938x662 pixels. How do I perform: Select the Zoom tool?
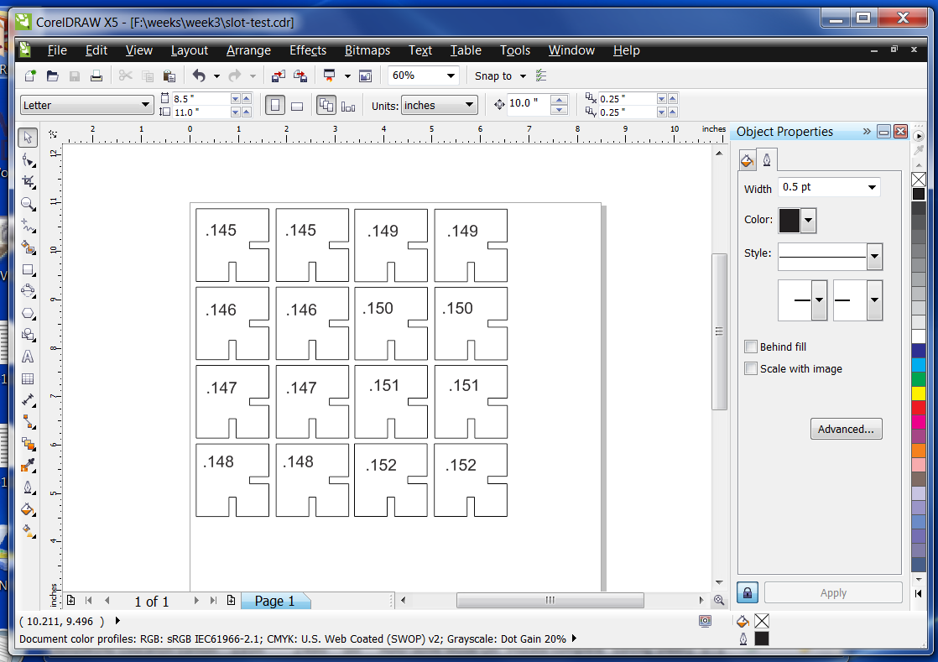[x=28, y=204]
